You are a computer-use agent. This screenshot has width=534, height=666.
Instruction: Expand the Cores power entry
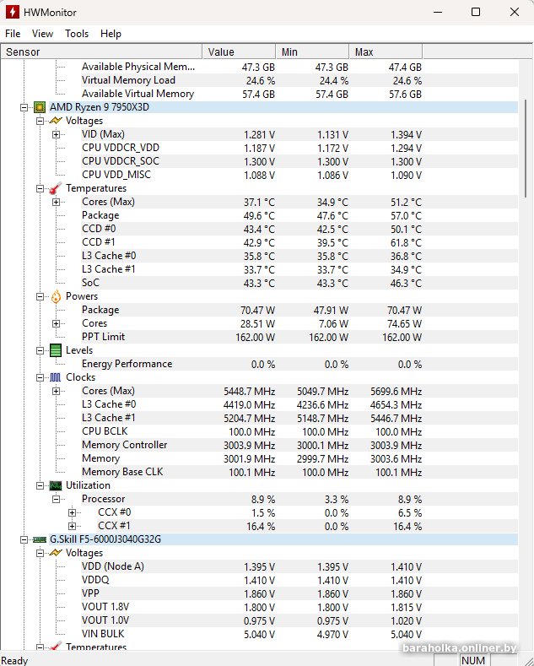tap(56, 323)
